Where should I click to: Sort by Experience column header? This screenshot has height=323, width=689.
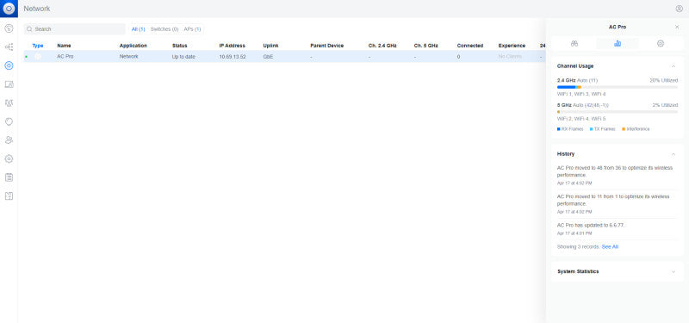click(512, 46)
